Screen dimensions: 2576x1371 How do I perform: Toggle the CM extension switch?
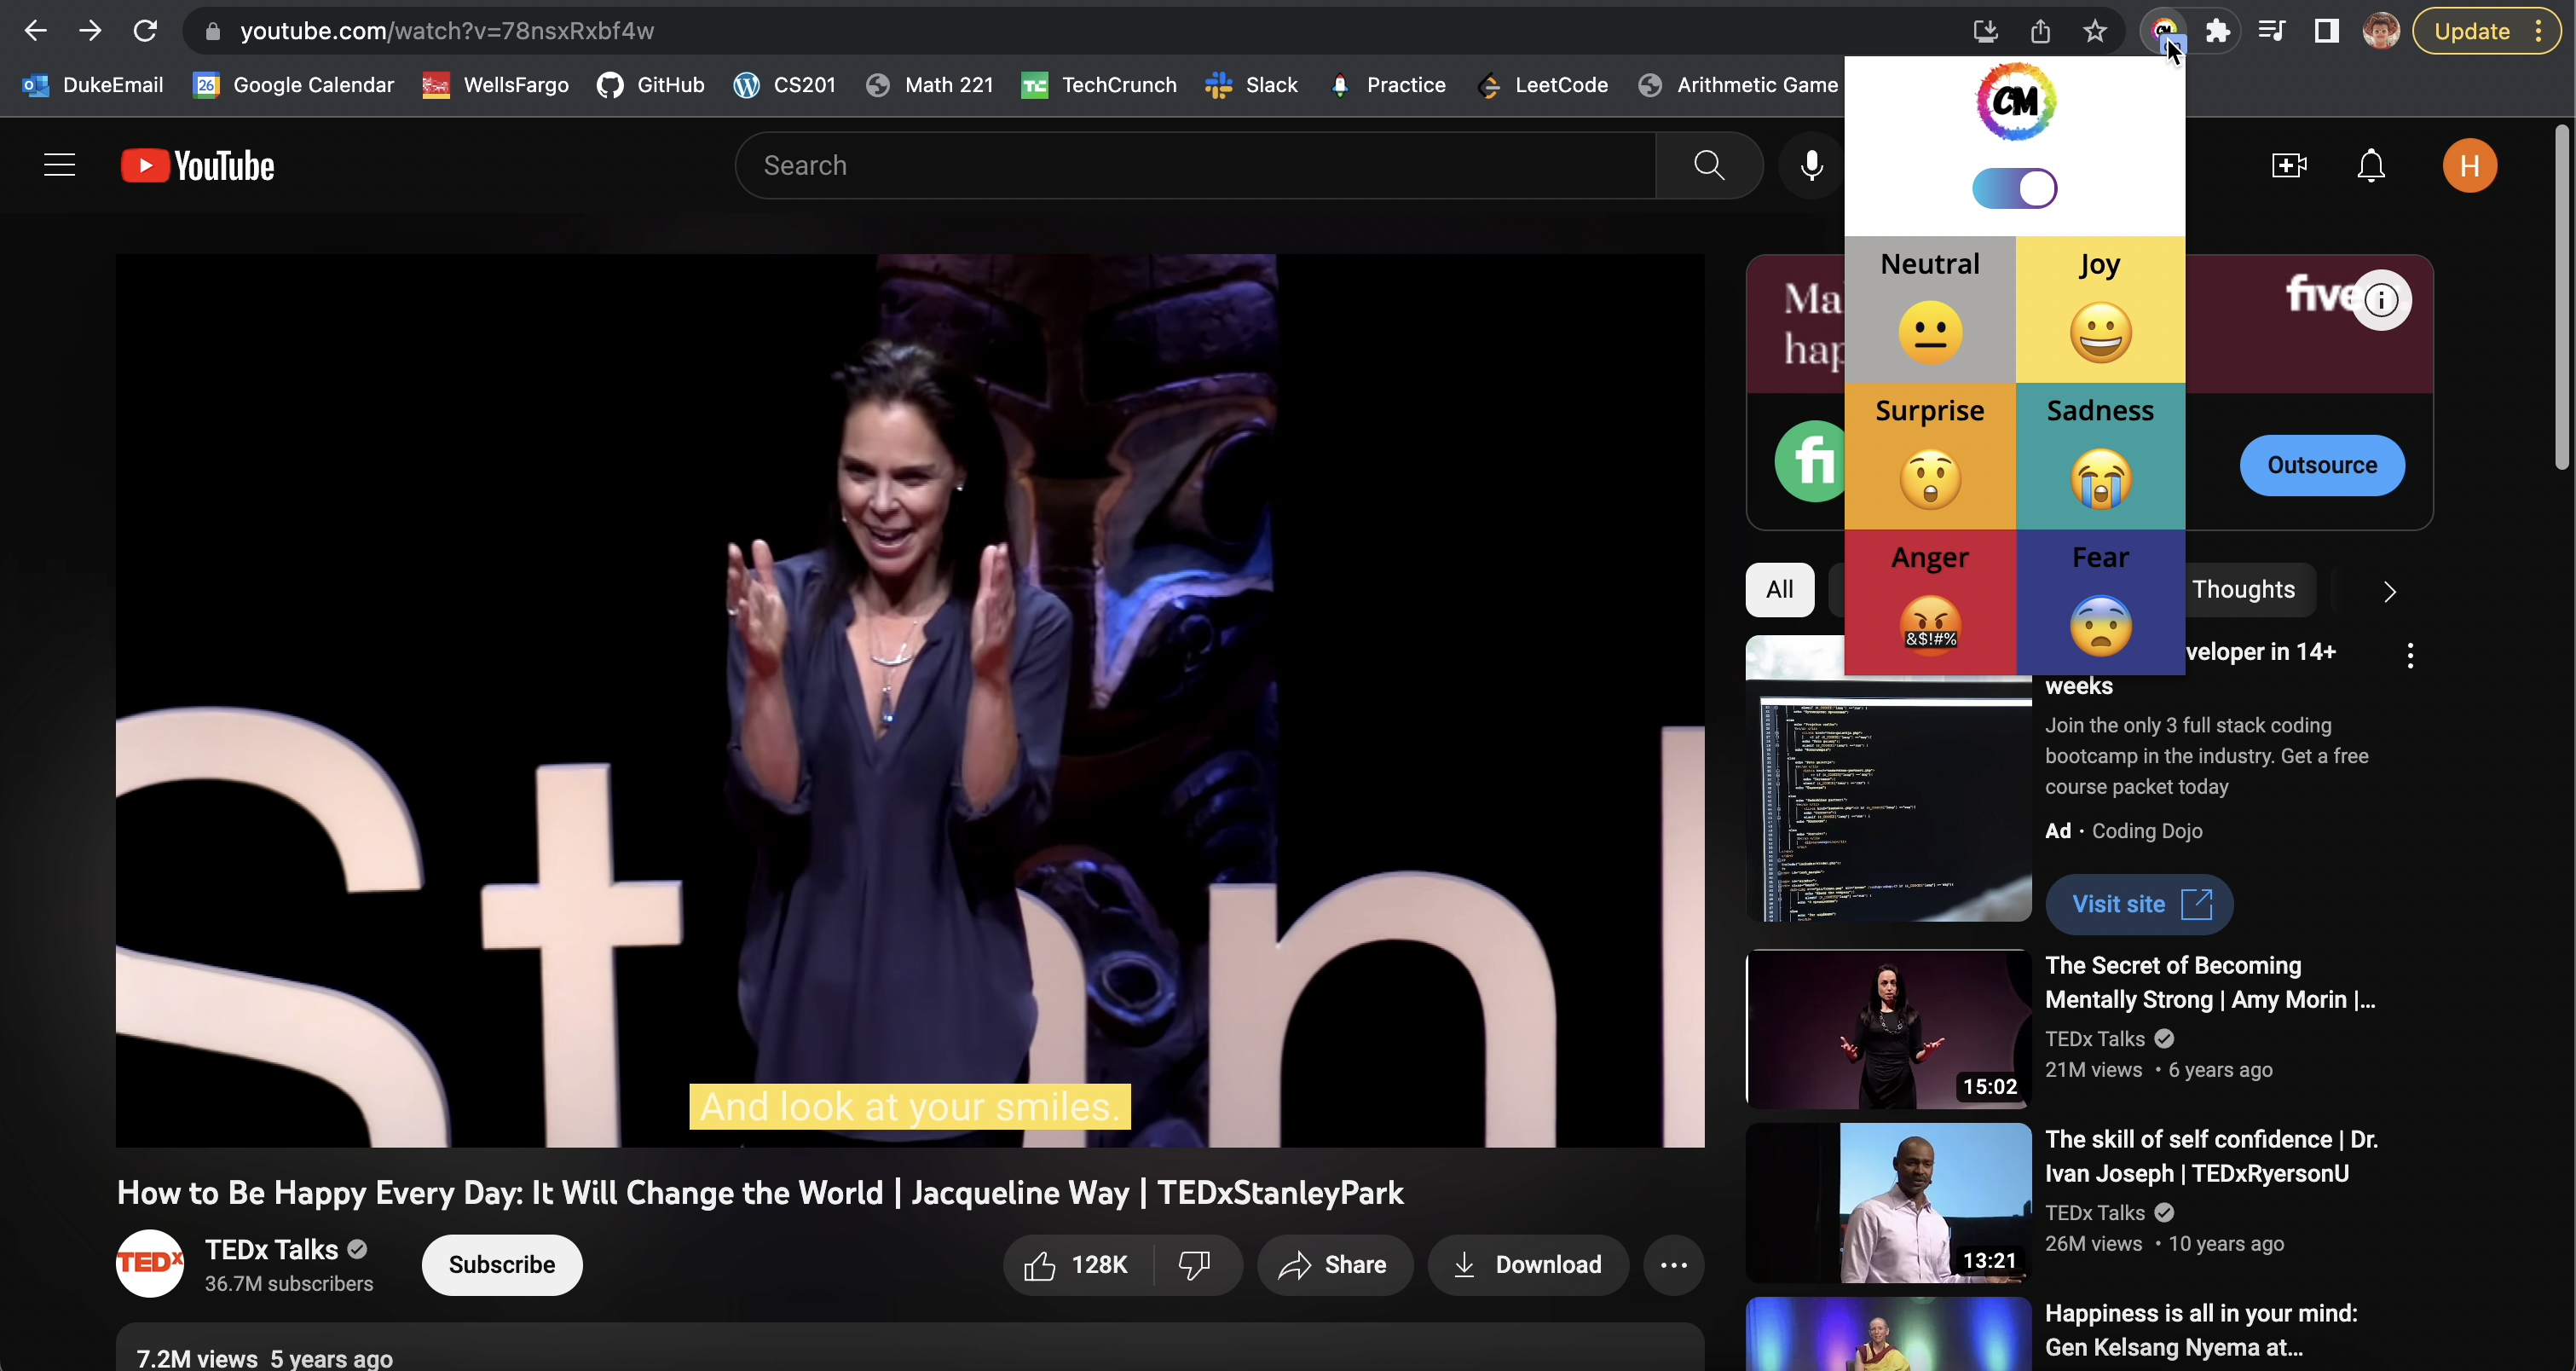[x=2014, y=189]
